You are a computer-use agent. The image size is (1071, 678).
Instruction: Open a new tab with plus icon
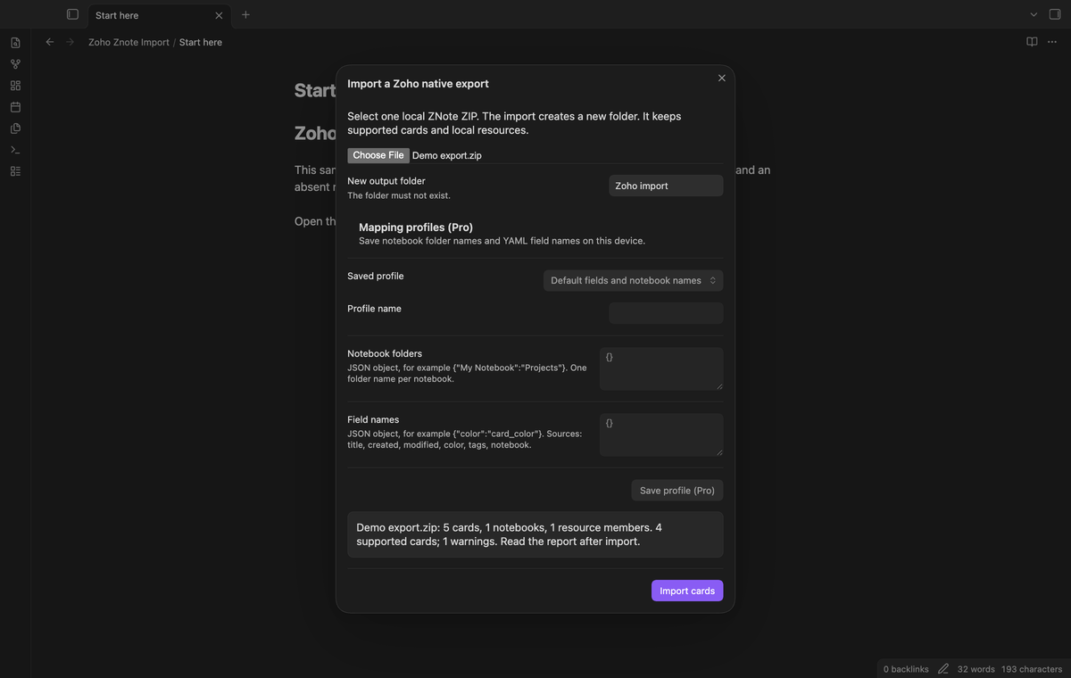[x=245, y=14]
